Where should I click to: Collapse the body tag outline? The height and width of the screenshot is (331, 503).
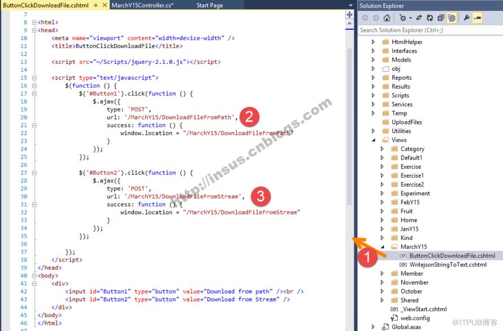34,276
